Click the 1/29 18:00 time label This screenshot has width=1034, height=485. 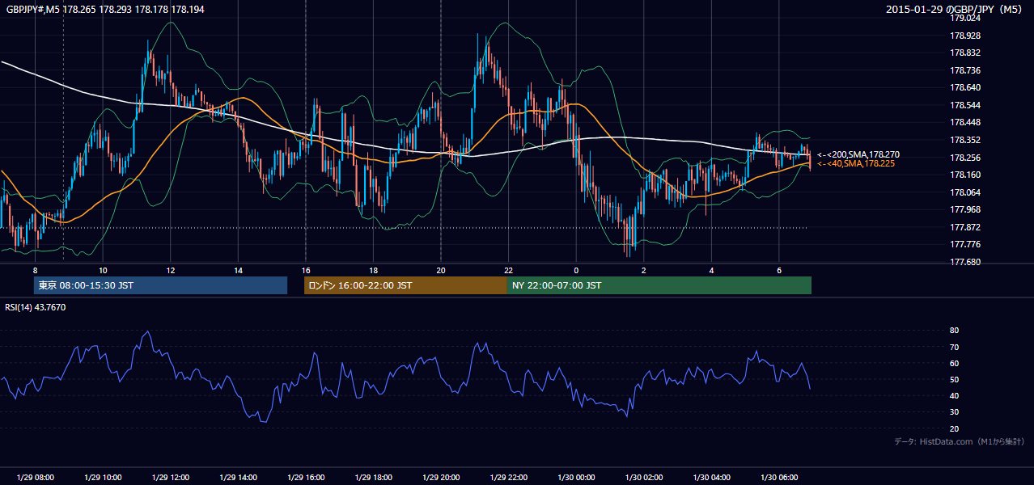pyautogui.click(x=373, y=478)
